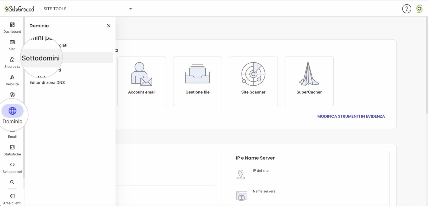Image resolution: width=428 pixels, height=206 pixels.
Task: Open the Sito sidebar section
Action: (x=12, y=45)
